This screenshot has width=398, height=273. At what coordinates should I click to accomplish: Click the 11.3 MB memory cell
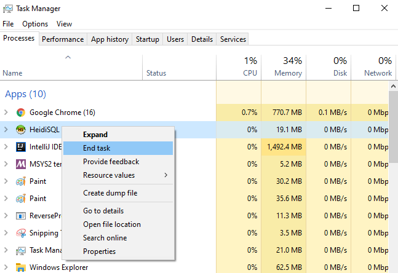tap(284, 216)
